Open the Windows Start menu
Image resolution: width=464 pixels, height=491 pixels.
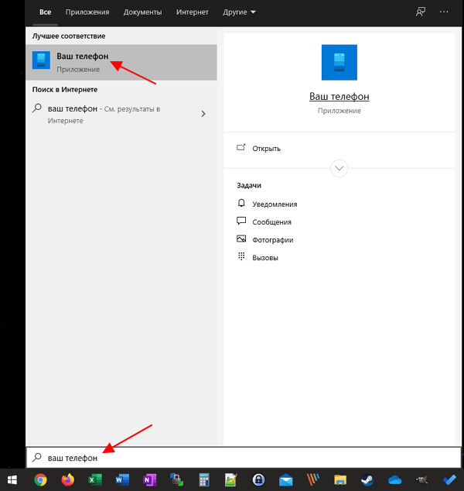pyautogui.click(x=12, y=479)
